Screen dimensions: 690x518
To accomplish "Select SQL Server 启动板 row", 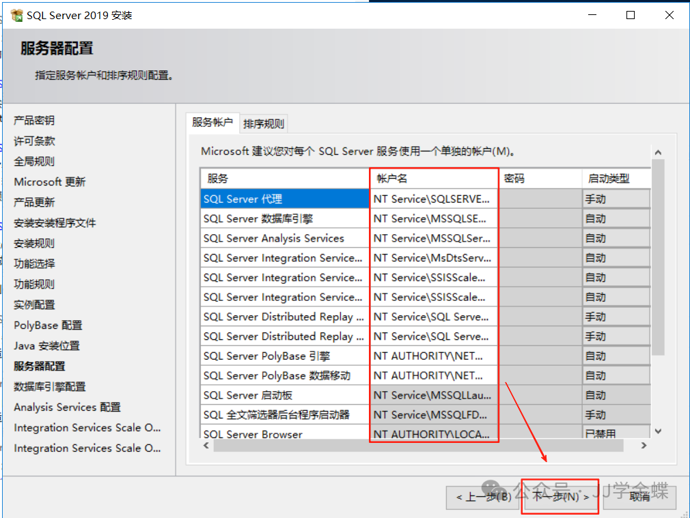I will 285,395.
